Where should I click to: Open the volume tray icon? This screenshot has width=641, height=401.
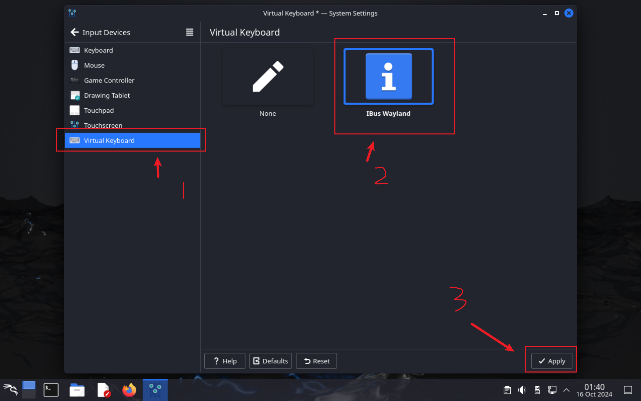pyautogui.click(x=522, y=390)
